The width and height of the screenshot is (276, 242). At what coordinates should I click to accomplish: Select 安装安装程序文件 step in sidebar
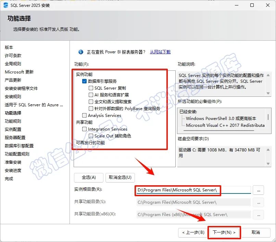(21, 88)
